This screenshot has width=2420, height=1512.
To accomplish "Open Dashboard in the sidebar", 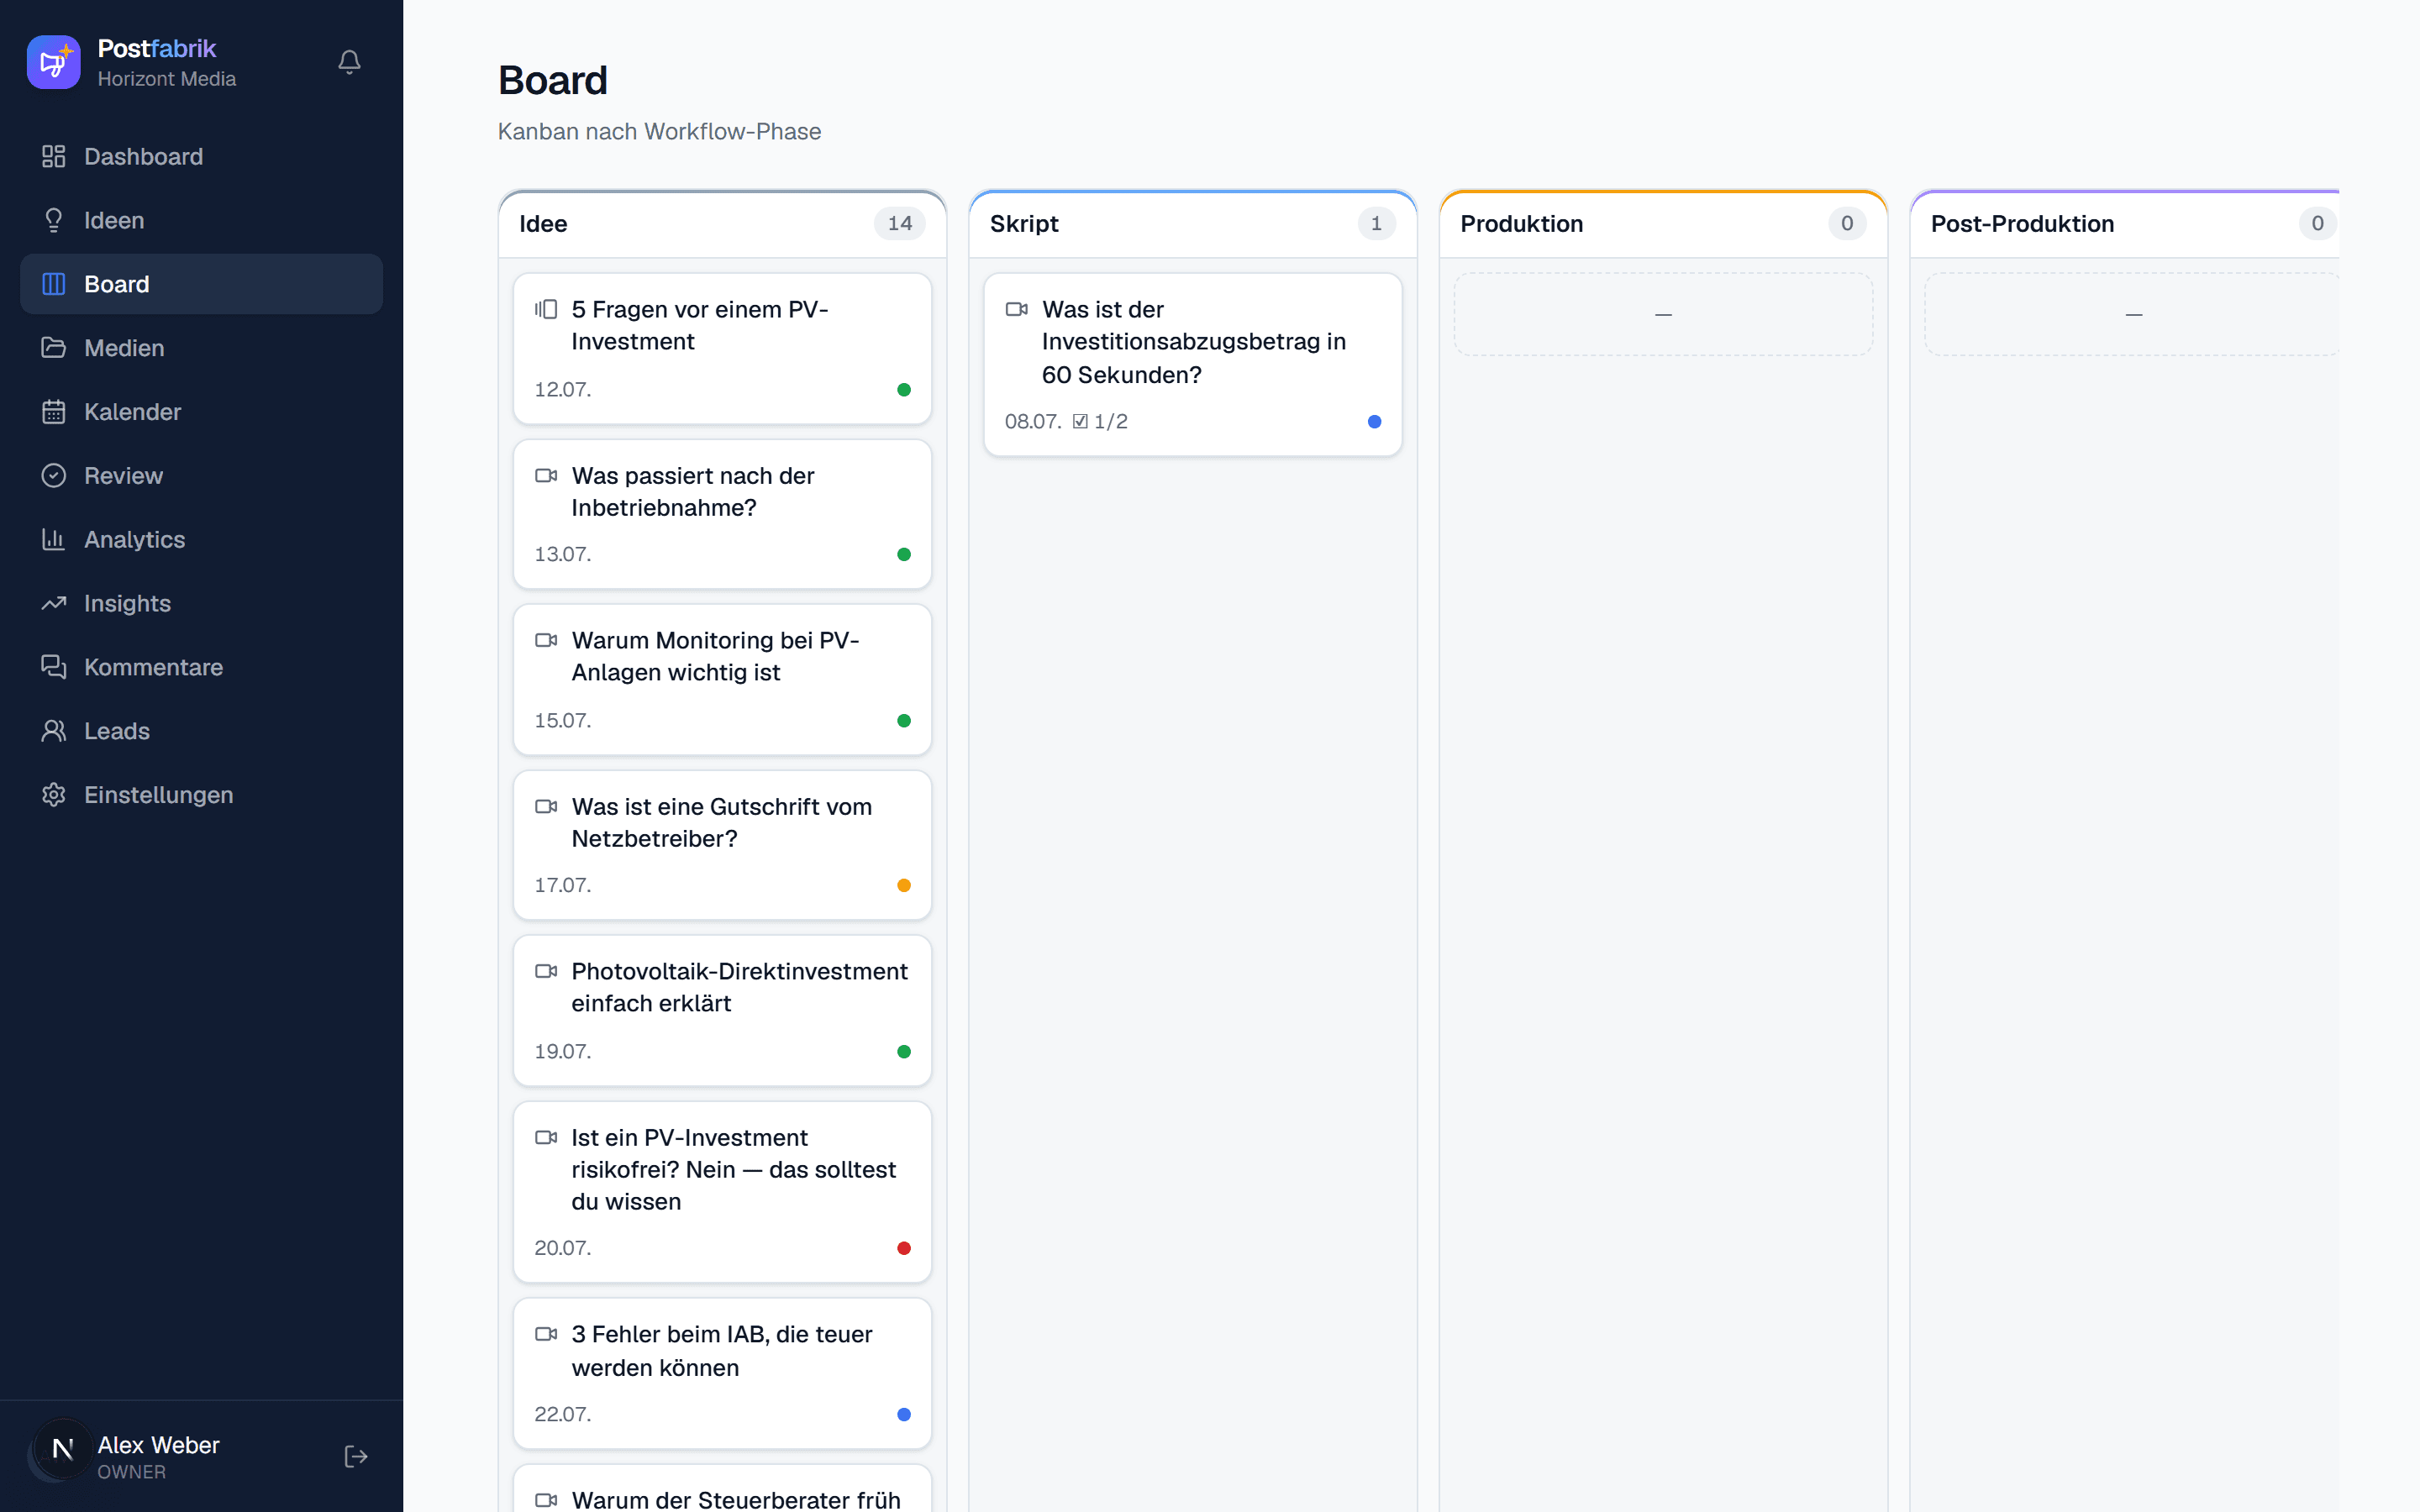I will (x=201, y=157).
